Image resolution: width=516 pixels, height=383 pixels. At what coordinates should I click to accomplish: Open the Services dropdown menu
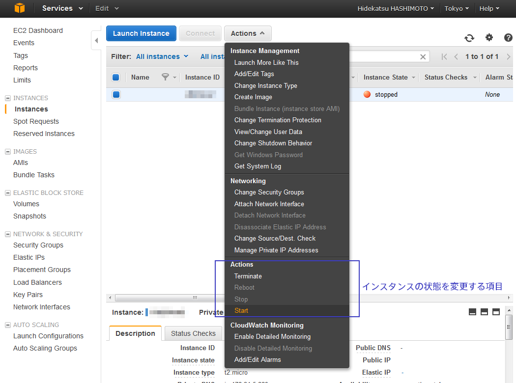tap(62, 8)
